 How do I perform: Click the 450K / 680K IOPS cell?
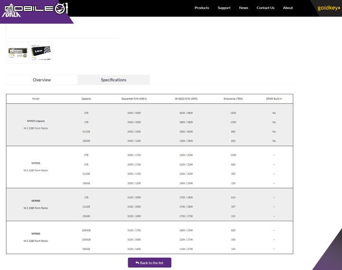[186, 113]
